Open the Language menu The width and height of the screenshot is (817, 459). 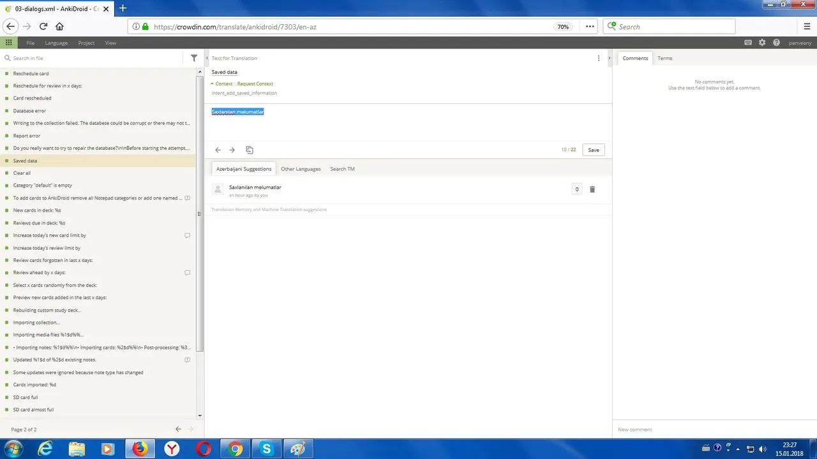tap(56, 43)
